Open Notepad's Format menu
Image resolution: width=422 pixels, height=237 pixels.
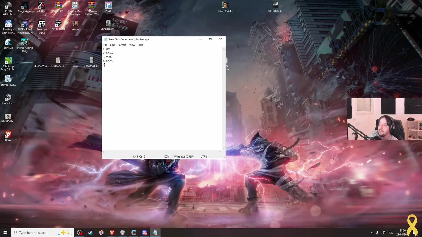click(x=122, y=45)
